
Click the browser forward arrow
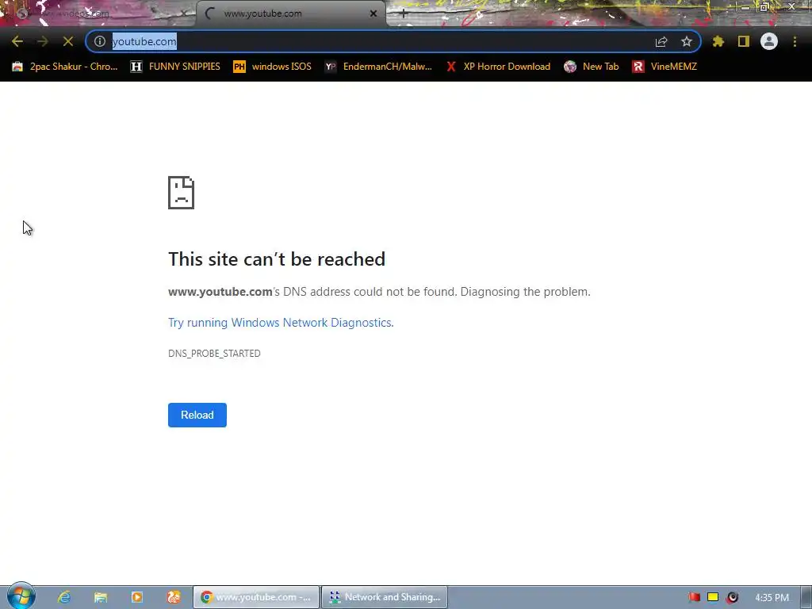pyautogui.click(x=43, y=41)
